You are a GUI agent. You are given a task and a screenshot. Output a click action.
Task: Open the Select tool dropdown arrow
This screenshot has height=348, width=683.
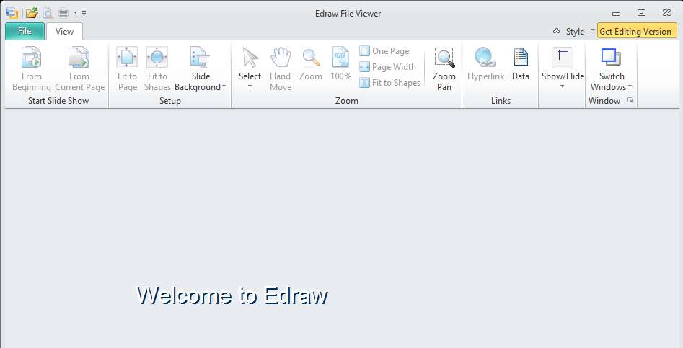(x=250, y=86)
